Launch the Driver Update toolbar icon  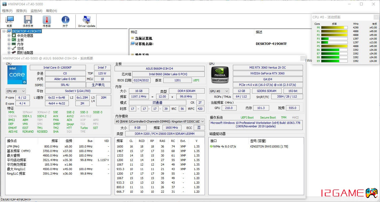coord(87,21)
